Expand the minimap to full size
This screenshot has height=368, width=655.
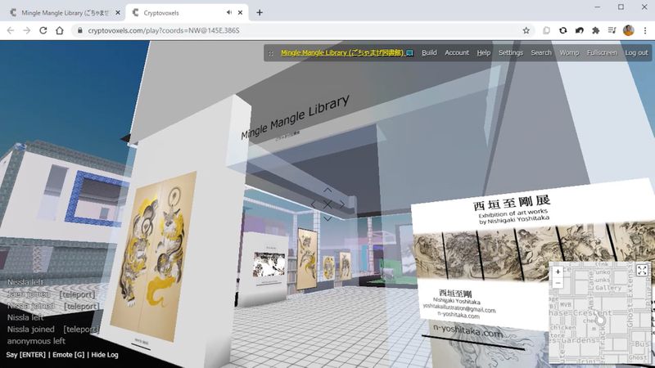[642, 271]
